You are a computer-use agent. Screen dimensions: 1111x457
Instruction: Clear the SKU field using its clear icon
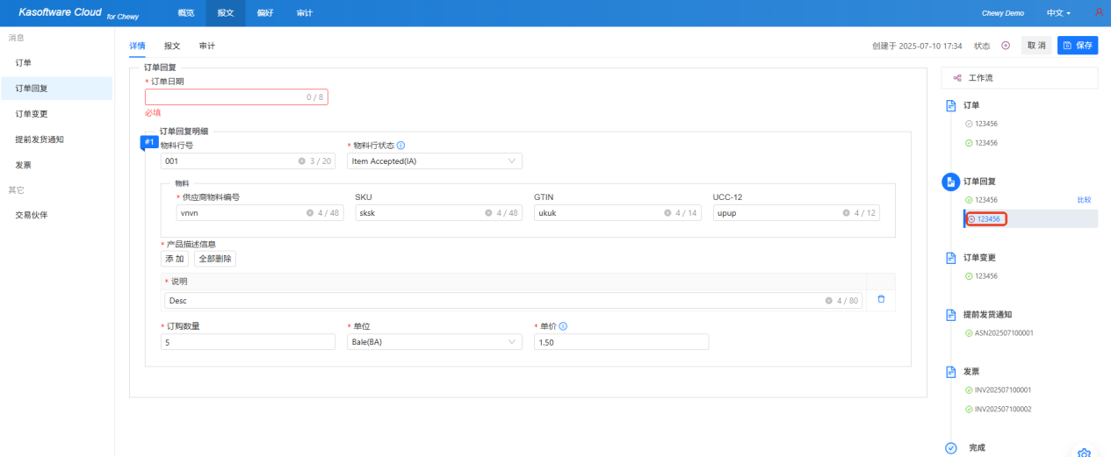coord(488,213)
